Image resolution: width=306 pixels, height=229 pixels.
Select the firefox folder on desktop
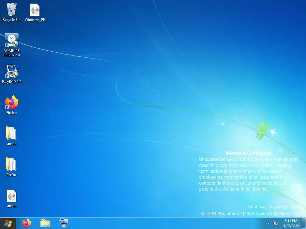click(12, 167)
